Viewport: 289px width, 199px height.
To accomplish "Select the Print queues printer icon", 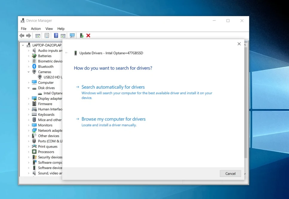I will 34,146.
